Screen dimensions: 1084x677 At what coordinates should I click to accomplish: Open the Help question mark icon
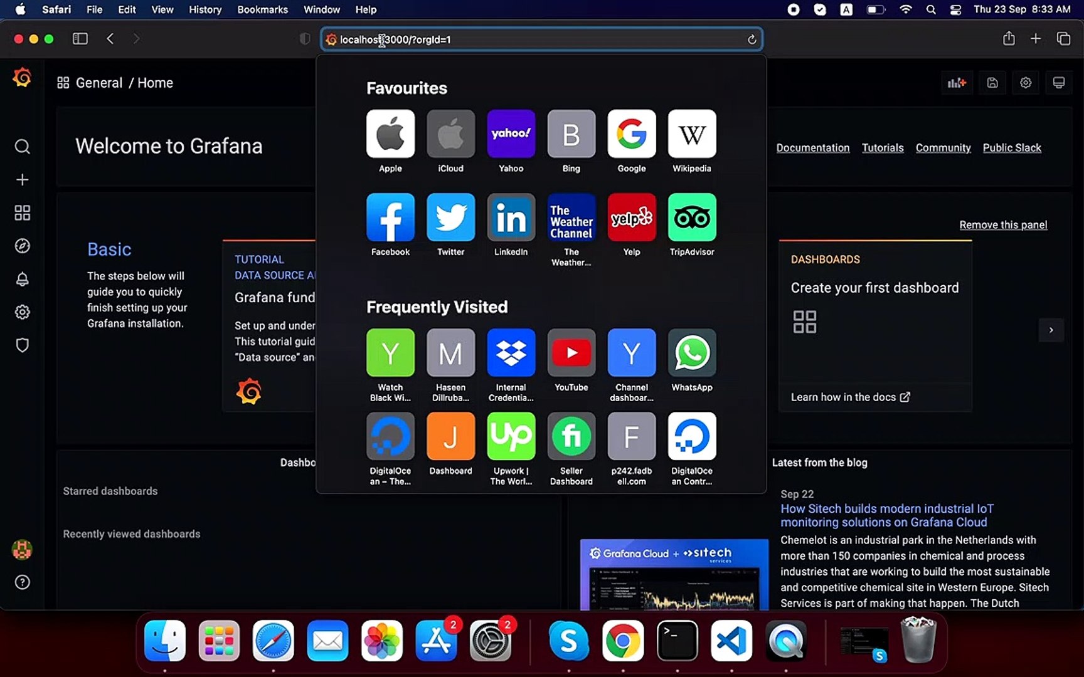click(22, 582)
